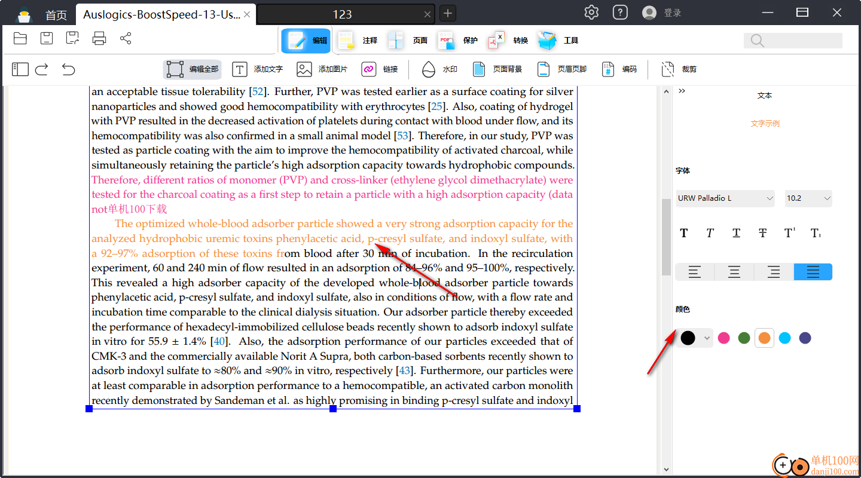Click in the search field
861x478 pixels.
793,41
